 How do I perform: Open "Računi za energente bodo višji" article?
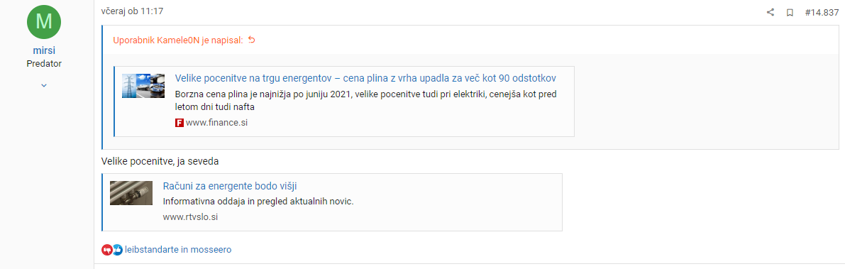pyautogui.click(x=230, y=186)
